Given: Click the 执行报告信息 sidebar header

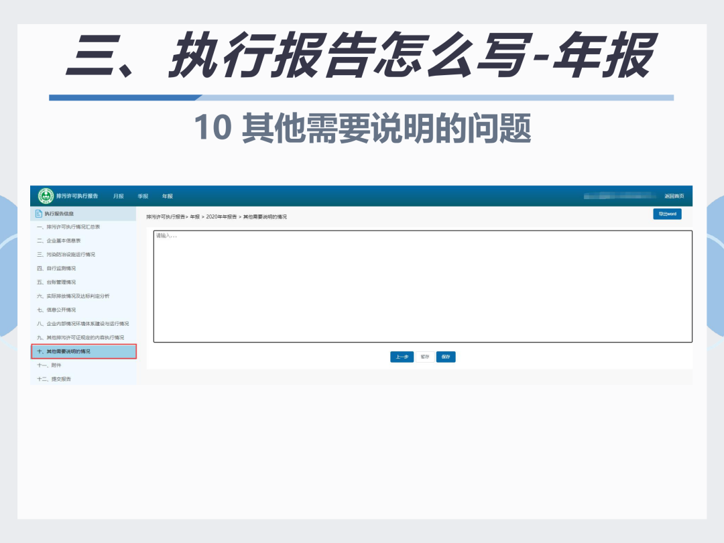Looking at the screenshot, I should [83, 213].
